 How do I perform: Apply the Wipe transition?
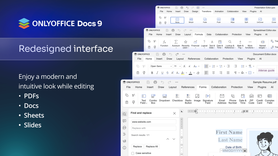[232, 20]
